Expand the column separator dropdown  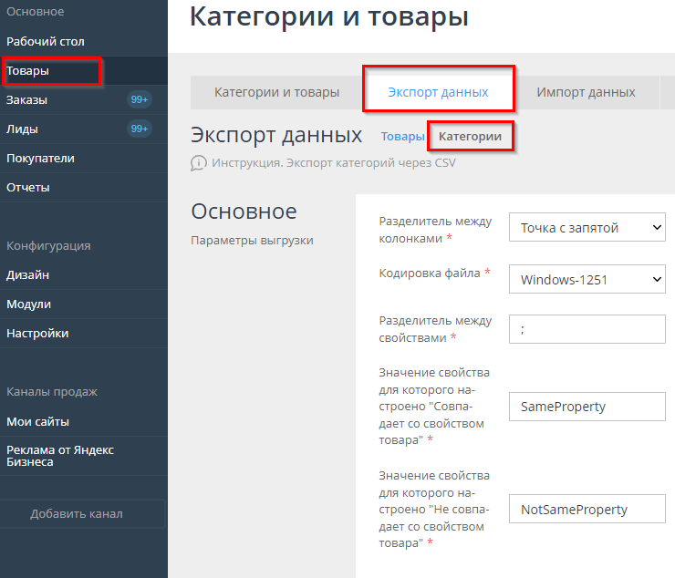[587, 228]
